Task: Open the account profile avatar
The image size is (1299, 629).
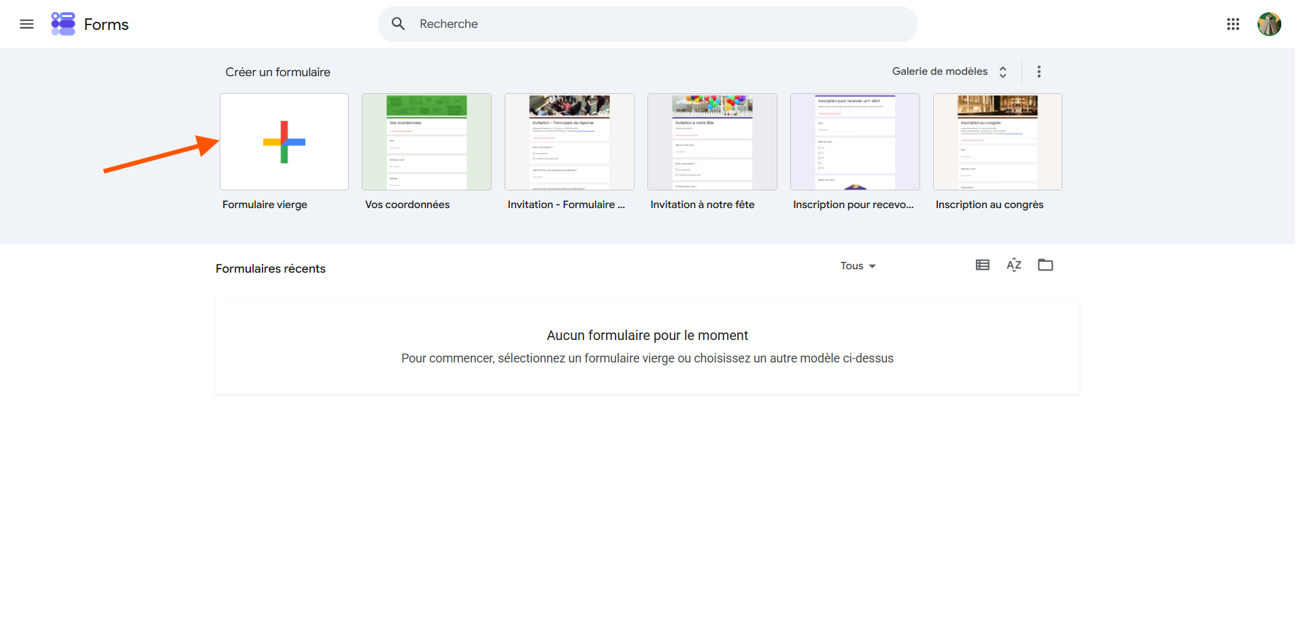Action: point(1269,24)
